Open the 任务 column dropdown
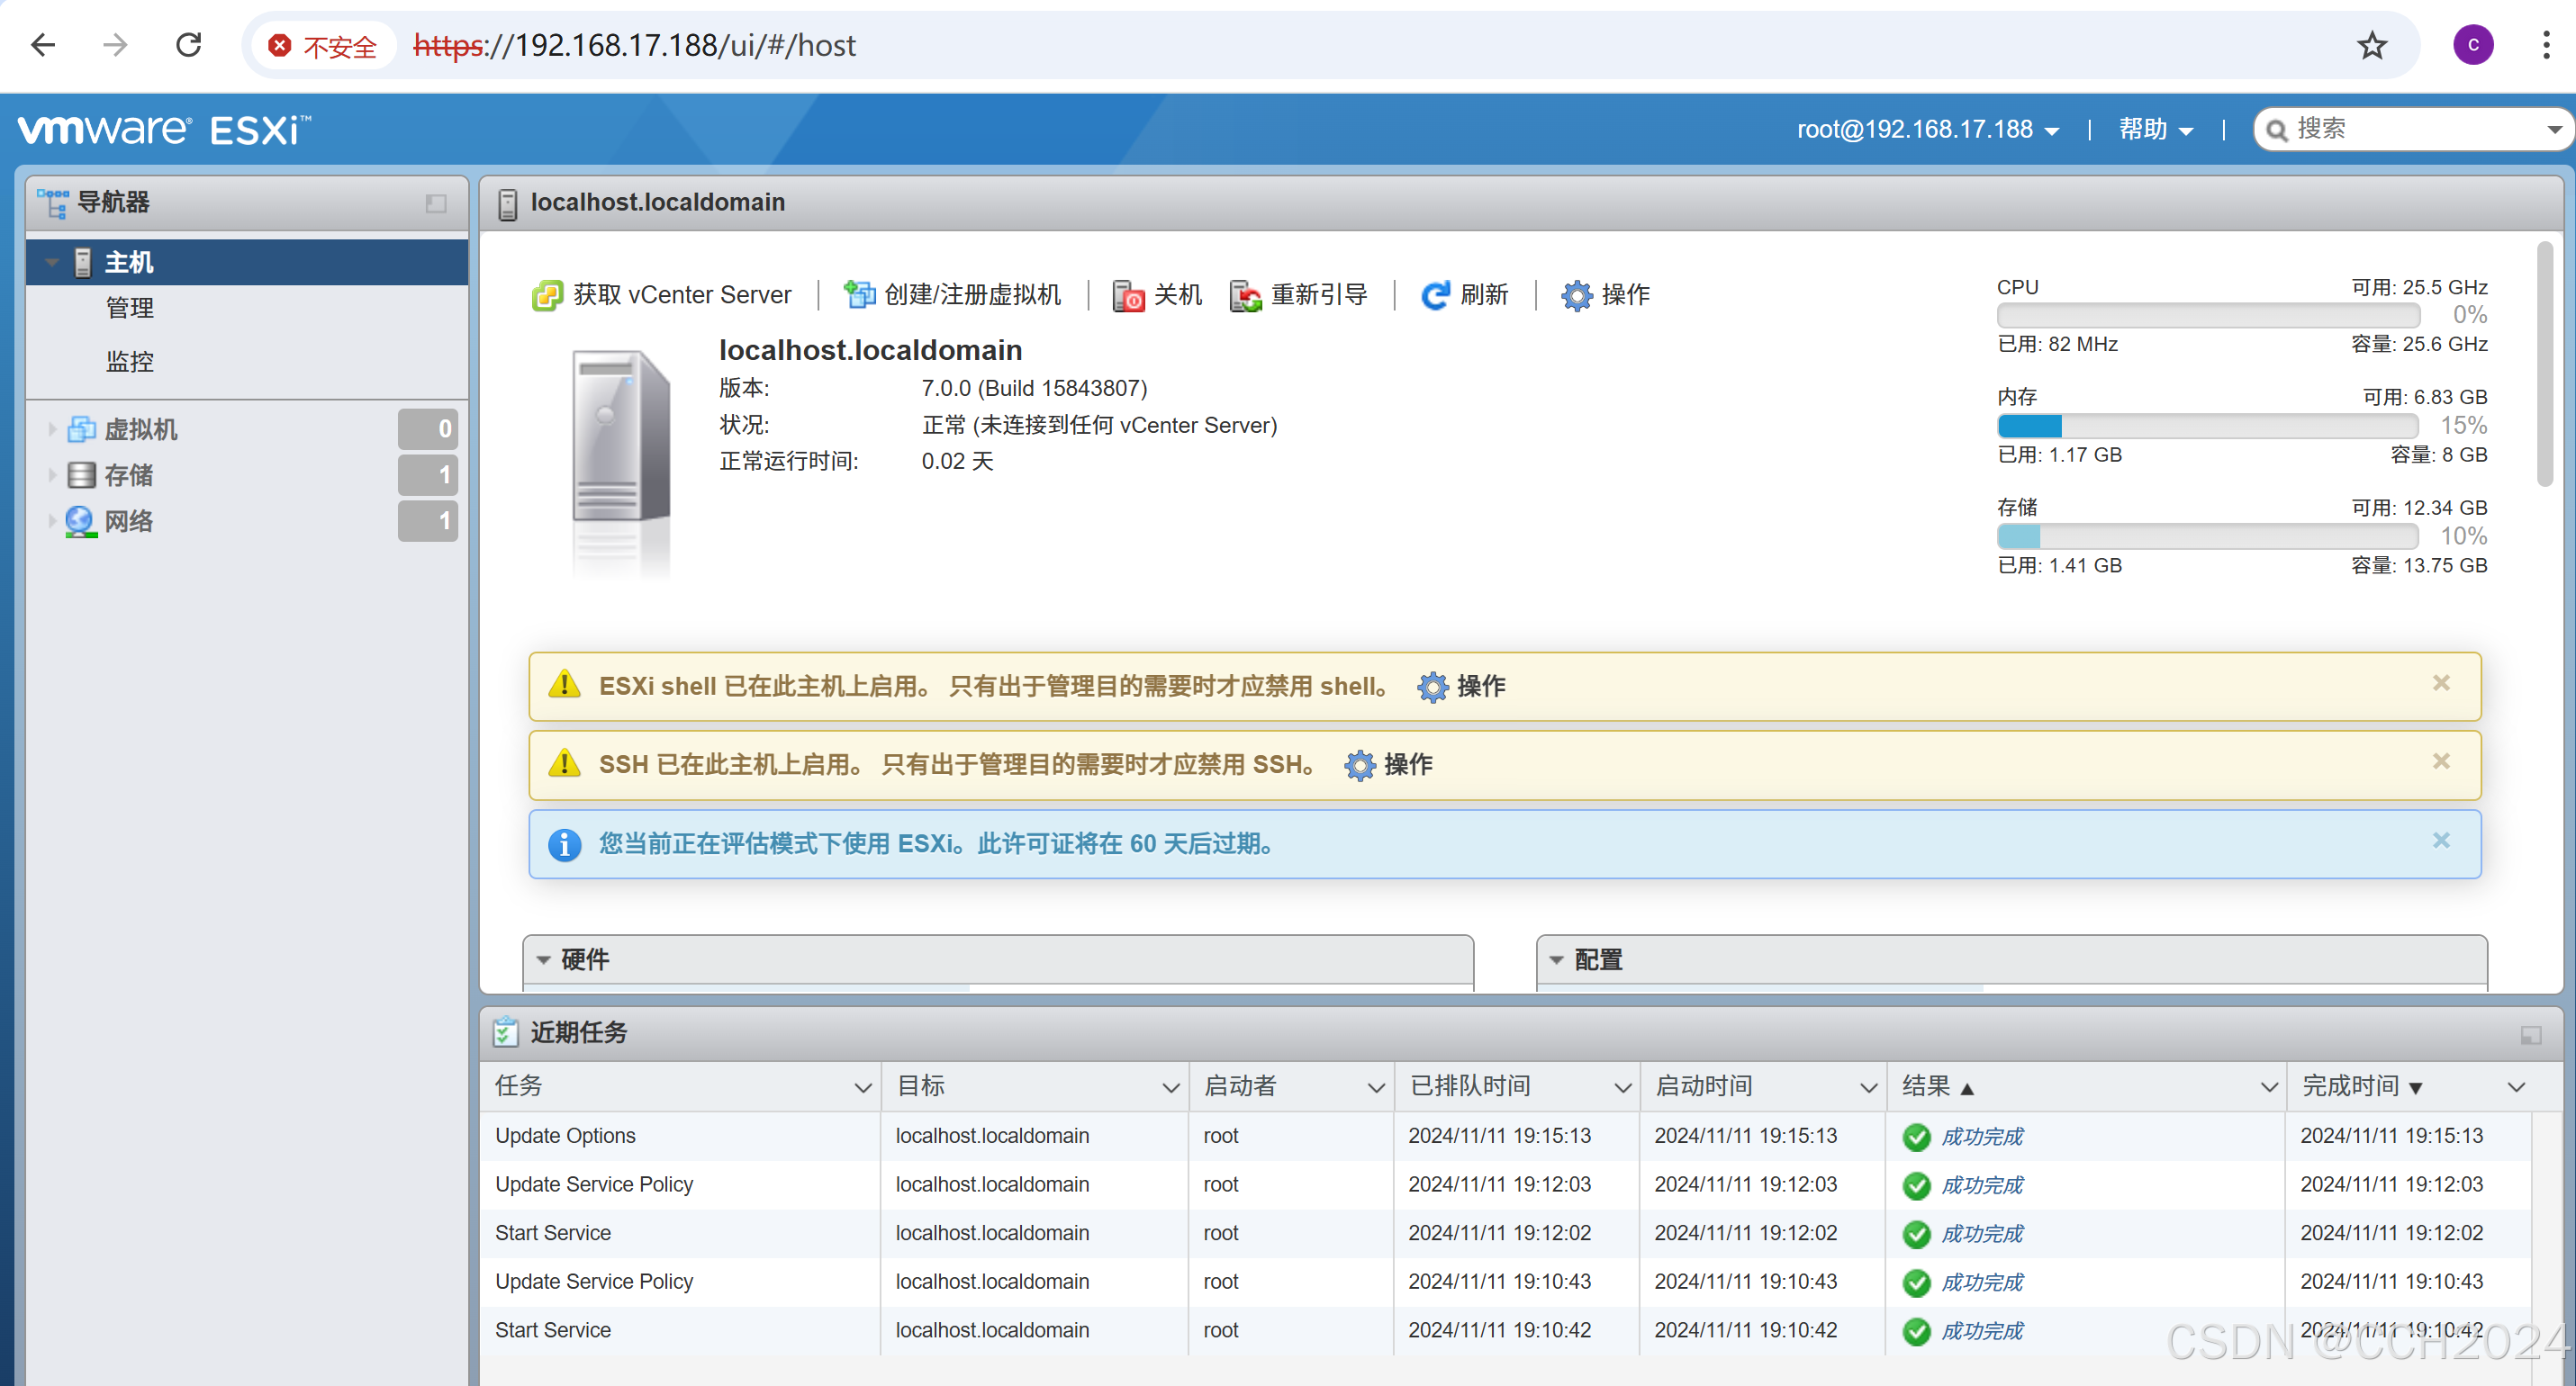The height and width of the screenshot is (1386, 2576). (x=862, y=1087)
